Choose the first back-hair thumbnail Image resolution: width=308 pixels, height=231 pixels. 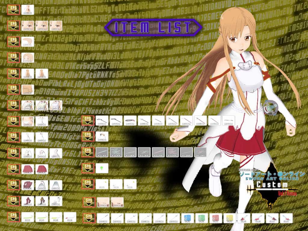pyautogui.click(x=28, y=74)
